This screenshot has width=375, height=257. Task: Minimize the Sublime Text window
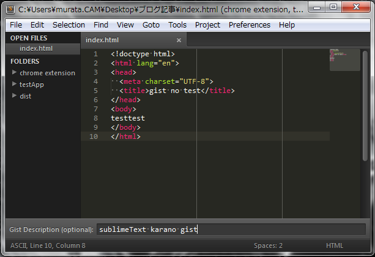(317, 8)
